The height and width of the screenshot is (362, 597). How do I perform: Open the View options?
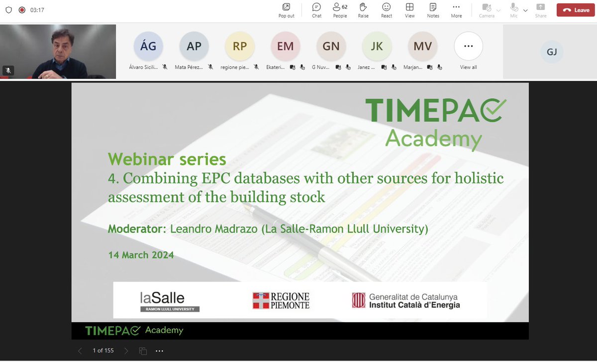(x=409, y=10)
